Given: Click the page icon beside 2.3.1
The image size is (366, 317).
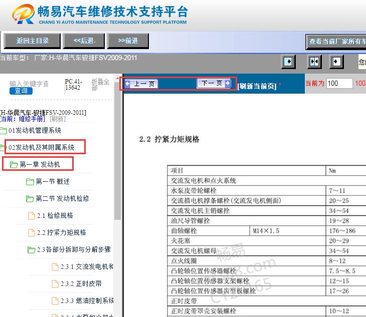Looking at the screenshot, I should (x=55, y=266).
